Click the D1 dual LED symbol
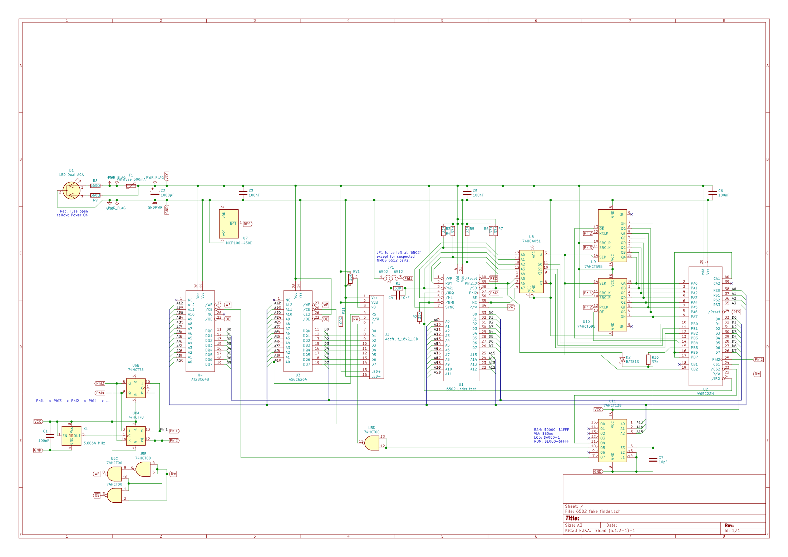This screenshot has width=788, height=557. click(71, 190)
